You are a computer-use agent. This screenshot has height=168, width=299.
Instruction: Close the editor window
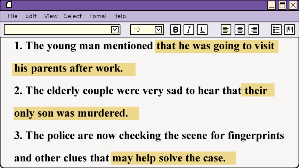point(293,5)
